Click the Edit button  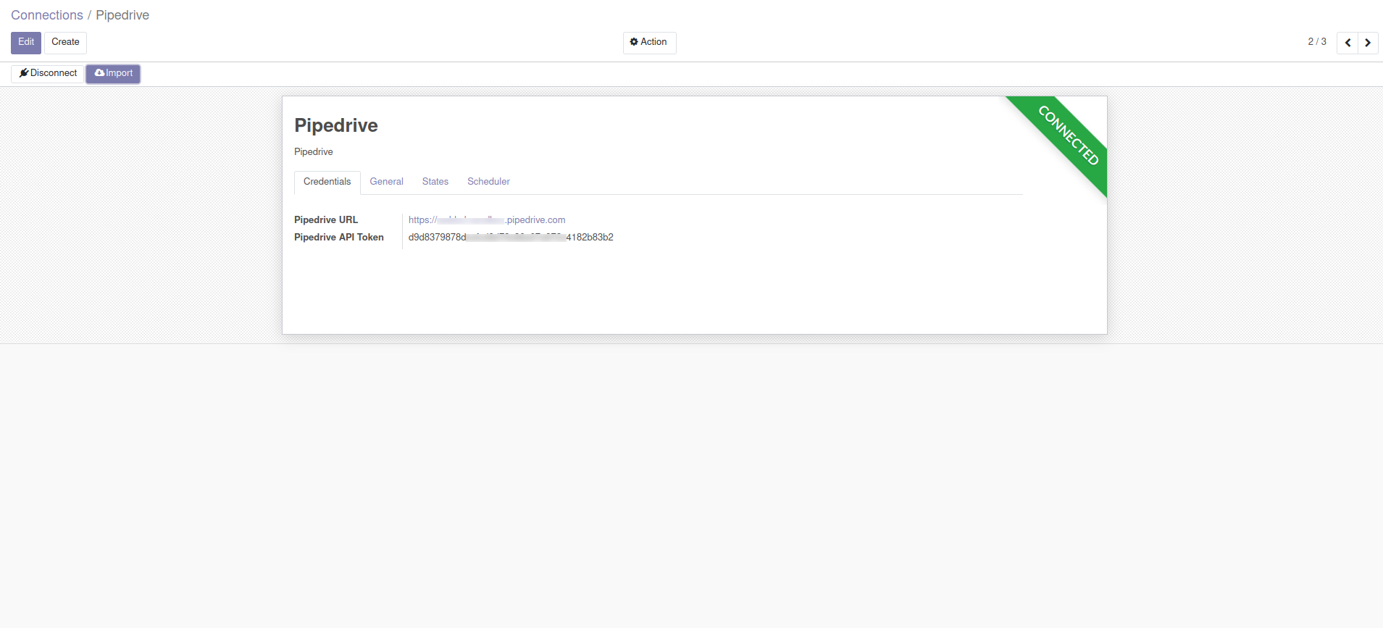[x=26, y=43]
